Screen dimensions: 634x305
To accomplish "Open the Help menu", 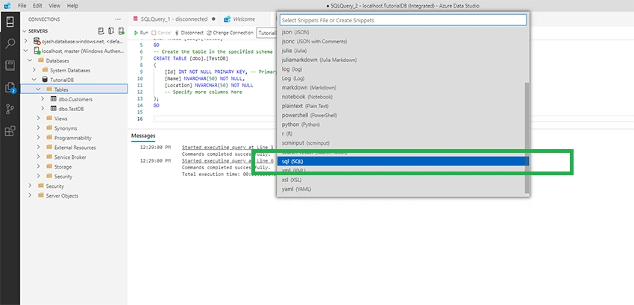I will (x=72, y=6).
